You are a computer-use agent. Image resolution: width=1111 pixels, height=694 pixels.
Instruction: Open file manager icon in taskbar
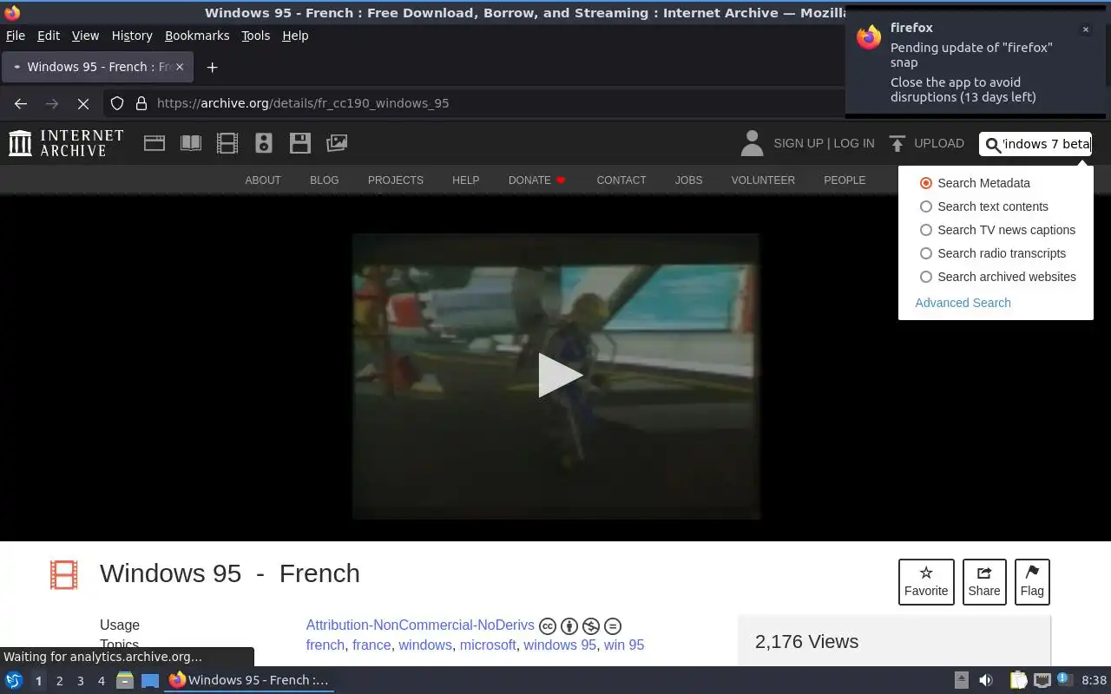(125, 680)
